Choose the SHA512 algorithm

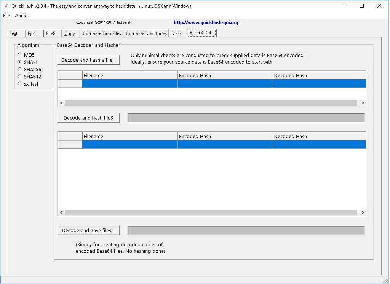coord(19,77)
